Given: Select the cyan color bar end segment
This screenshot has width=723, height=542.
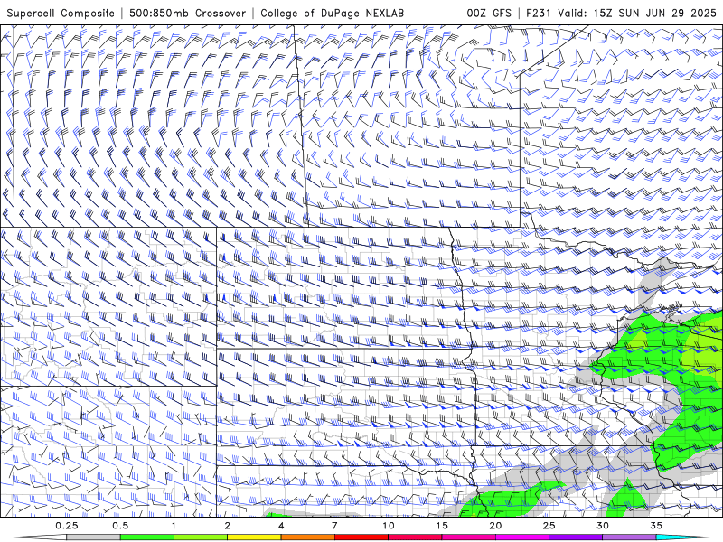Looking at the screenshot, I should point(682,537).
